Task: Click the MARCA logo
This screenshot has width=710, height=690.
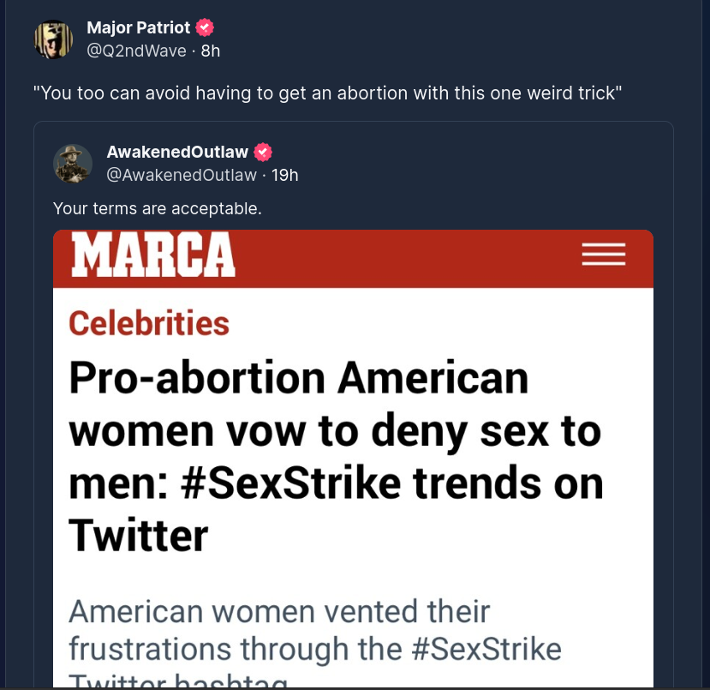Action: [x=153, y=255]
